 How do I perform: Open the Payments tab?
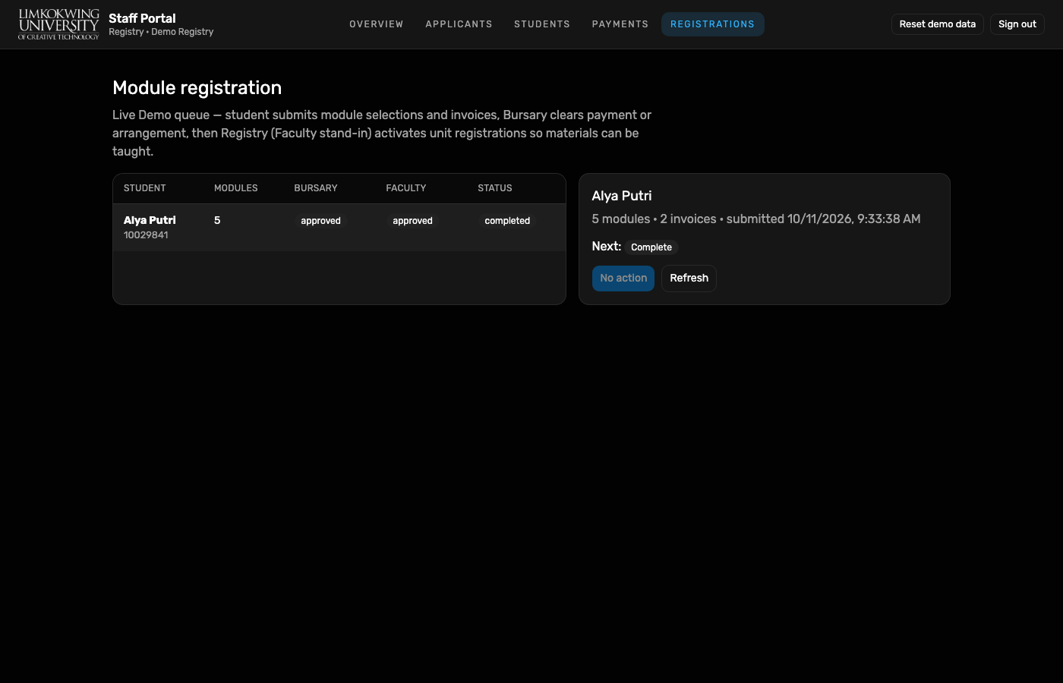(620, 24)
